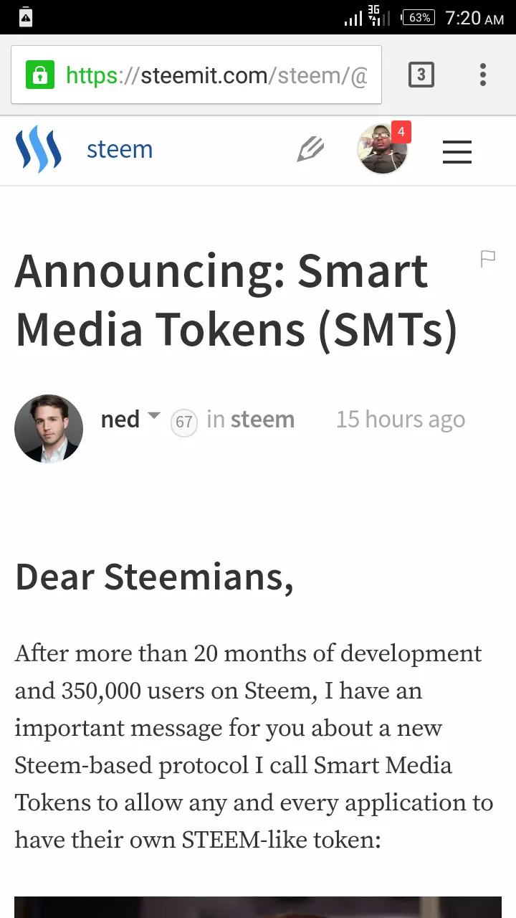Open author ned's profile name
516x918 pixels.
pyautogui.click(x=120, y=419)
